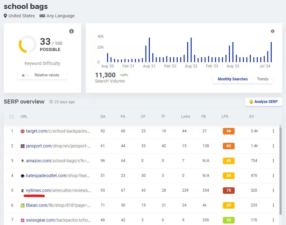Open katespadeoutlet.com/shop link
The width and height of the screenshot is (286, 225).
click(x=58, y=176)
